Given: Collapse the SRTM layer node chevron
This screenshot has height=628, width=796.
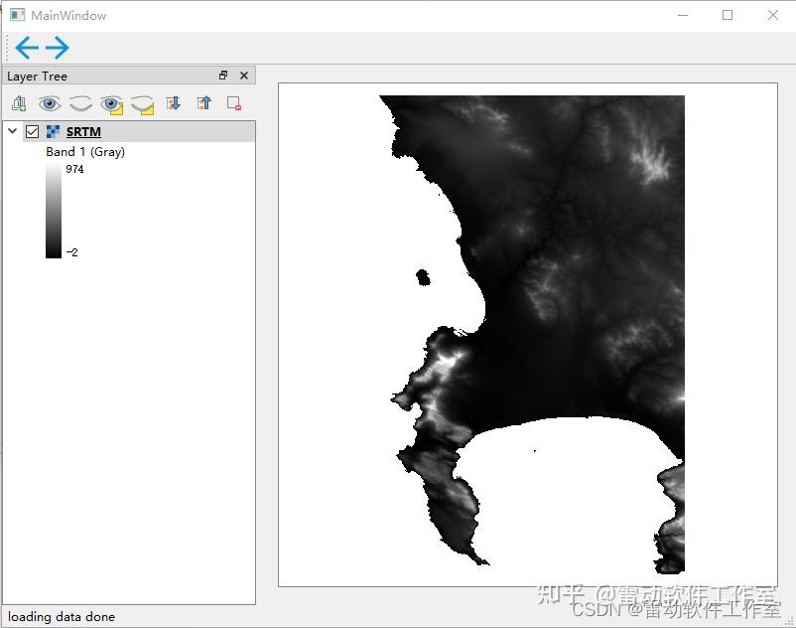Looking at the screenshot, I should click(x=13, y=131).
